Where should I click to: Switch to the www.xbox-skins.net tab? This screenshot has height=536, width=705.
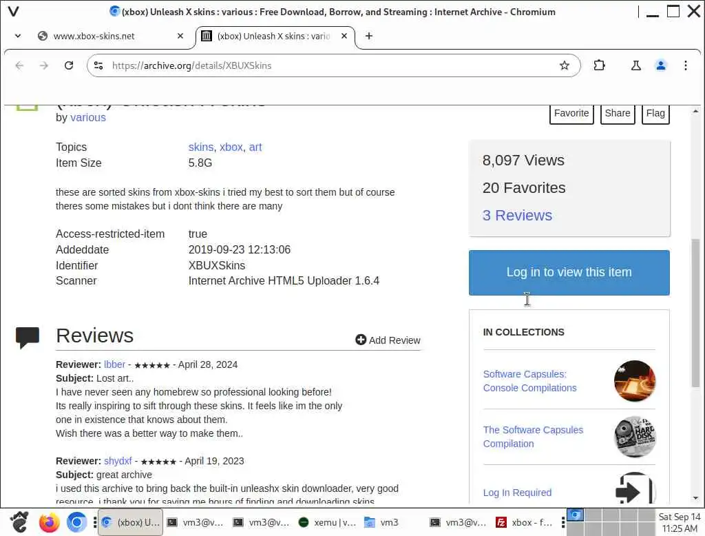109,36
